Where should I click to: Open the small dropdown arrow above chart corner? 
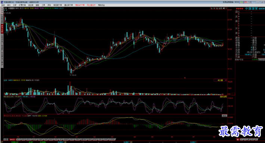click(226, 8)
